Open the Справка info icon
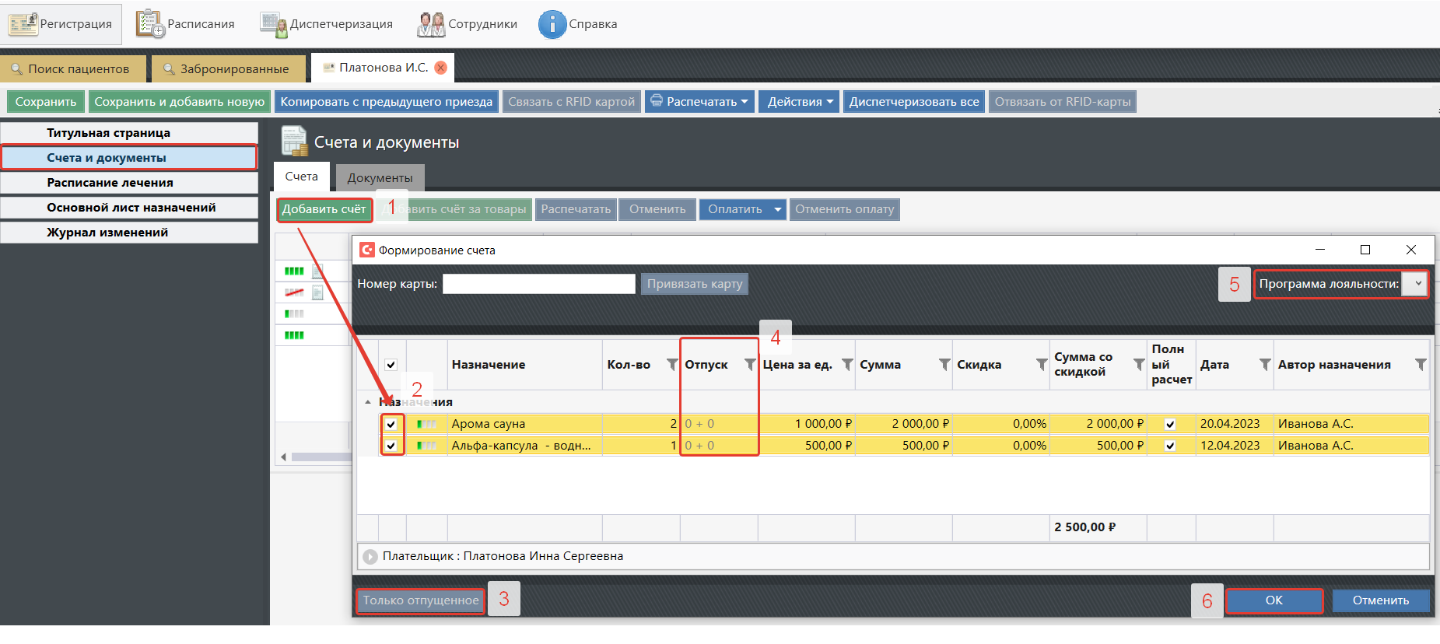 (x=552, y=24)
